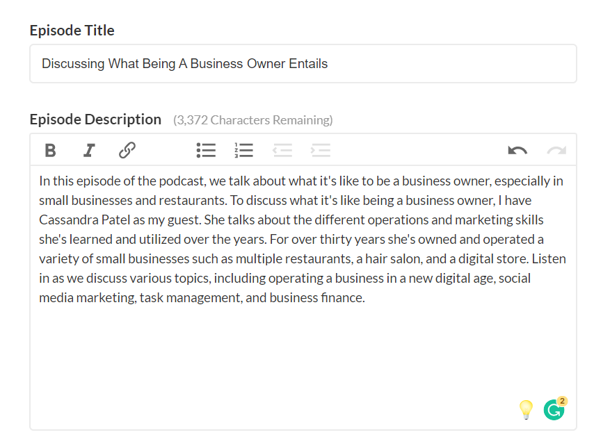The image size is (610, 446).
Task: Apply numbered list formatting
Action: point(243,150)
